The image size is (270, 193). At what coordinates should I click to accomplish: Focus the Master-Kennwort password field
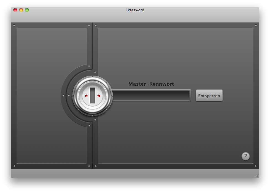(x=151, y=96)
